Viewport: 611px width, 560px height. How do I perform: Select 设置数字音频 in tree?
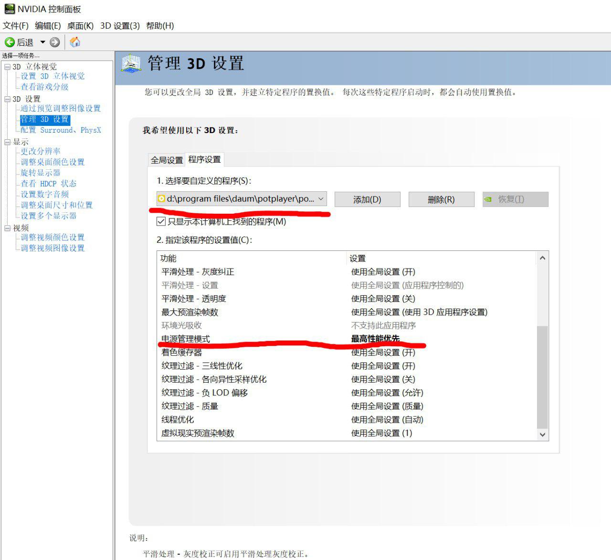pos(44,194)
